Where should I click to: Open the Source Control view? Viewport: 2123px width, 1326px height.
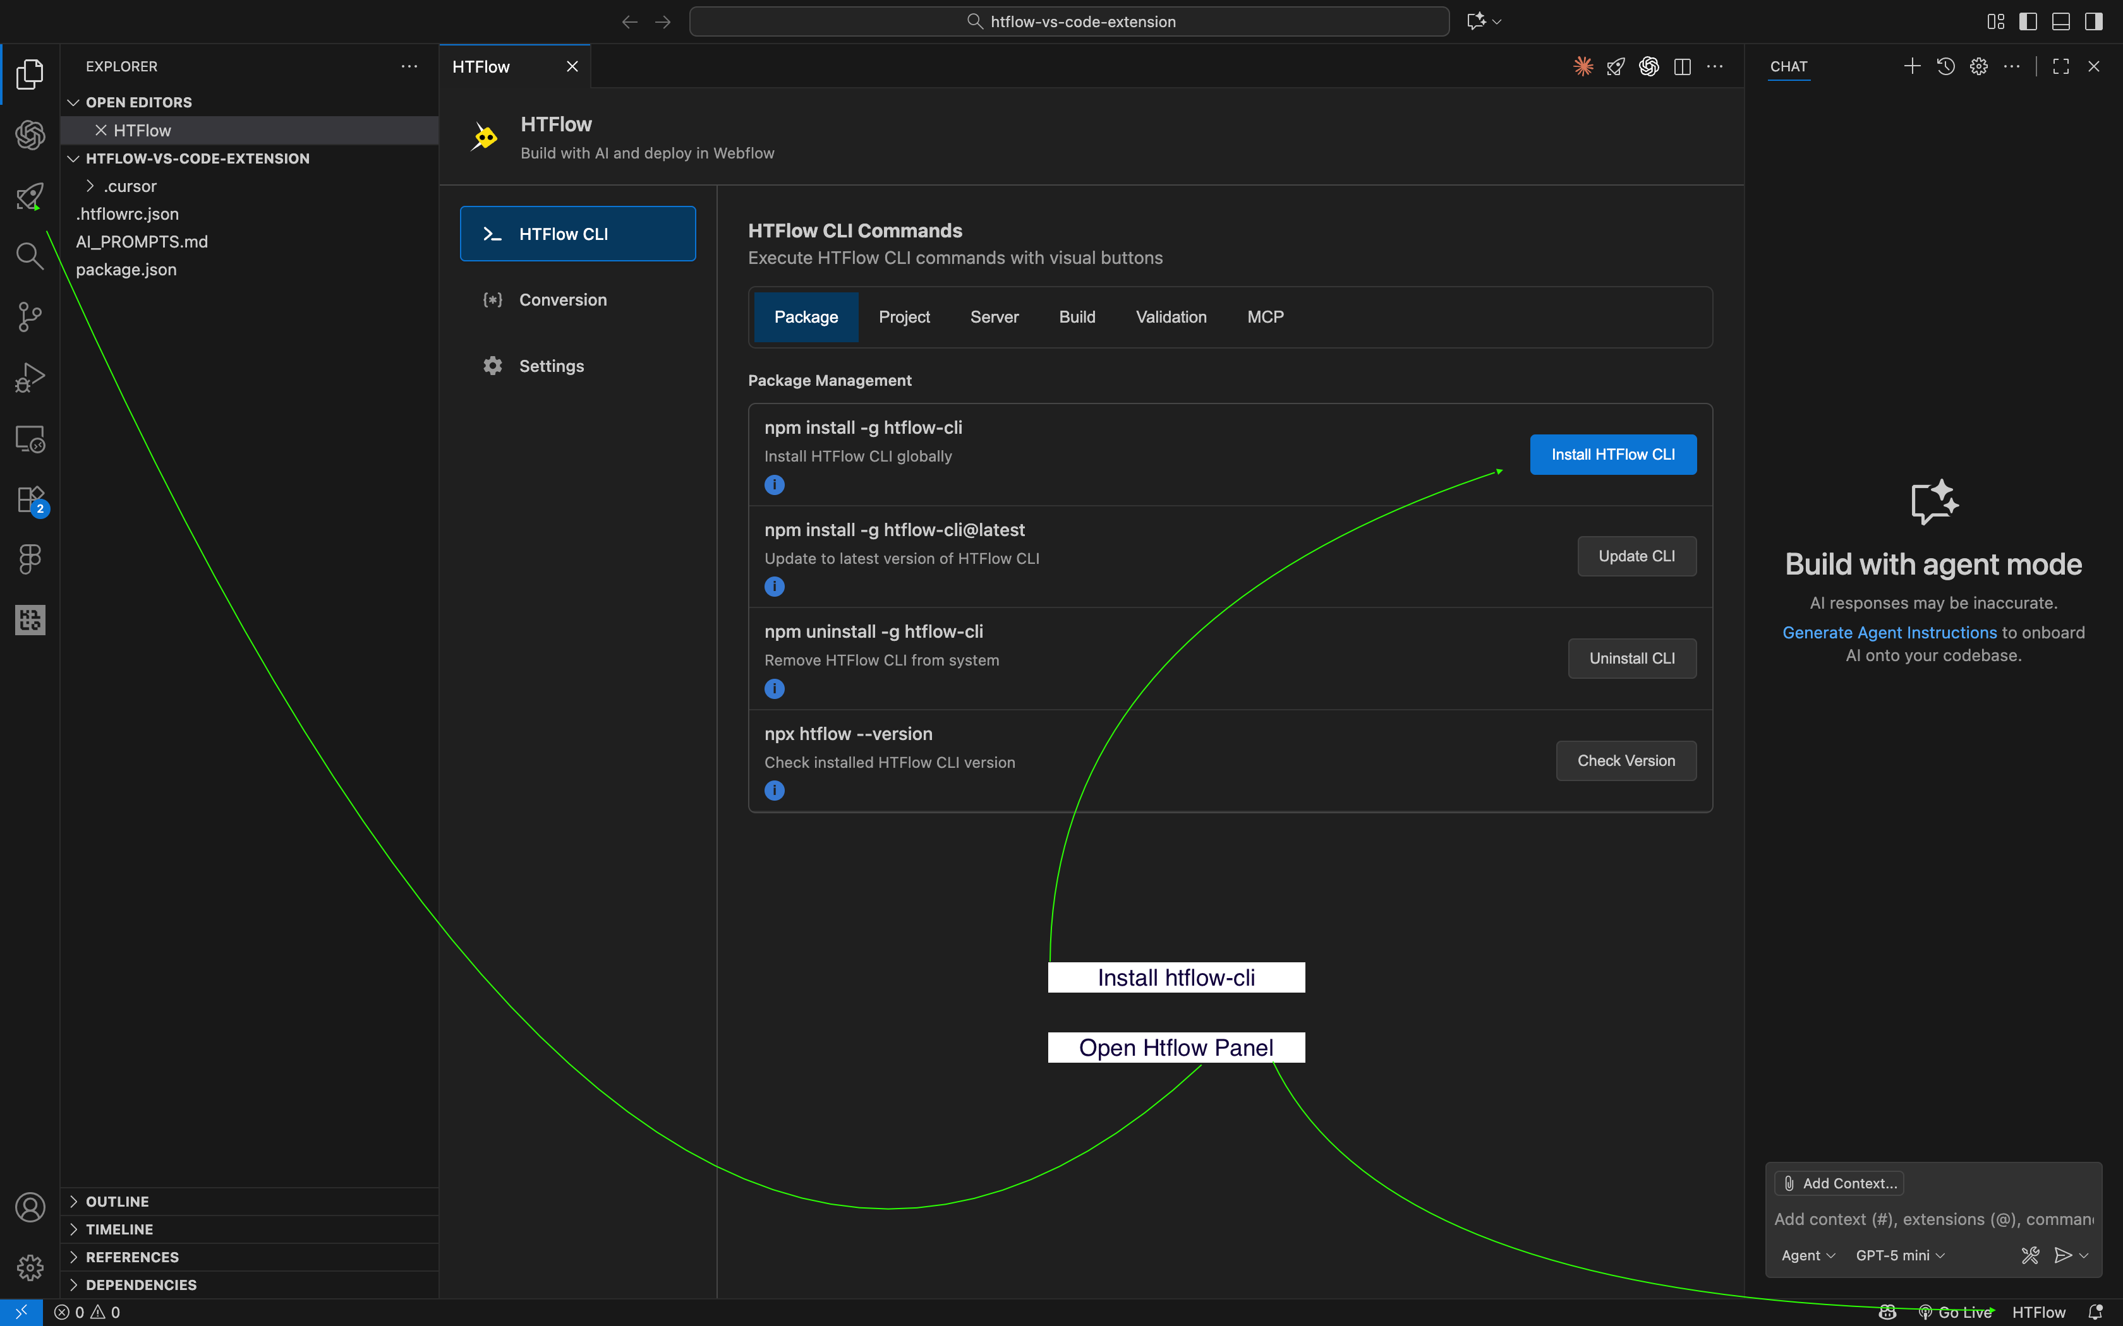30,316
